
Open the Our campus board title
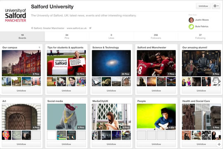pyautogui.click(x=9, y=47)
